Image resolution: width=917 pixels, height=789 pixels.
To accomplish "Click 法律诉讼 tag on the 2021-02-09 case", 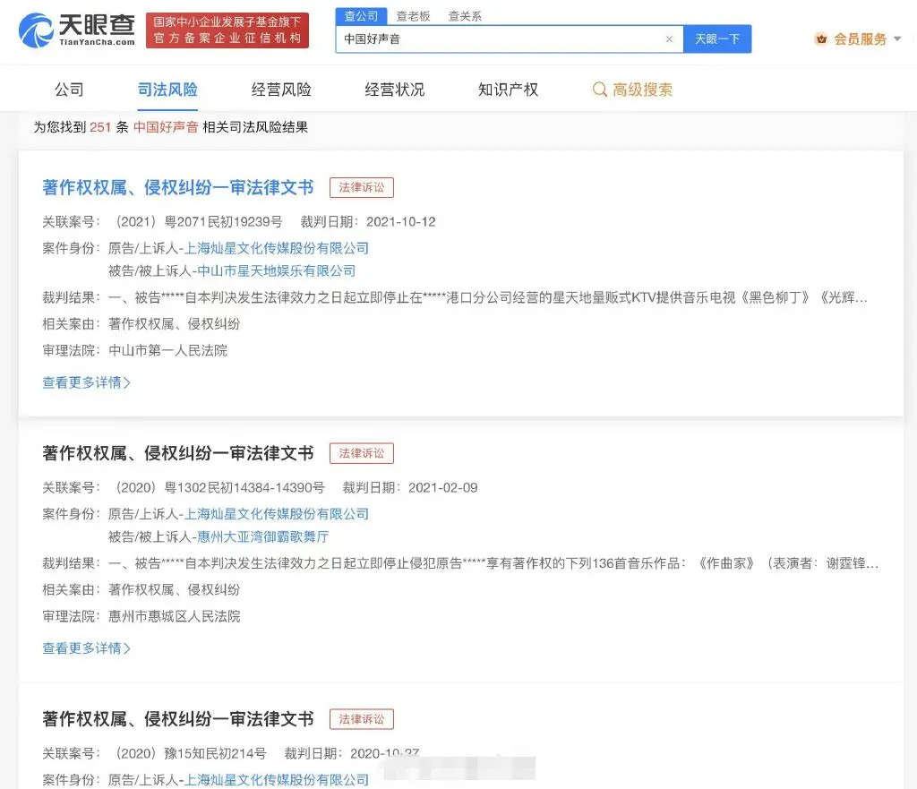I will coord(362,453).
